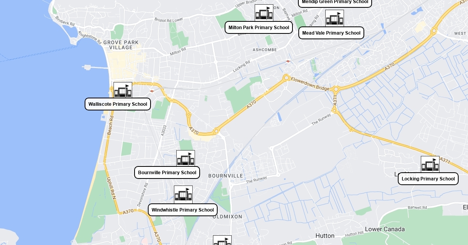Click the partially visible school icon at bottom edge

(222, 240)
